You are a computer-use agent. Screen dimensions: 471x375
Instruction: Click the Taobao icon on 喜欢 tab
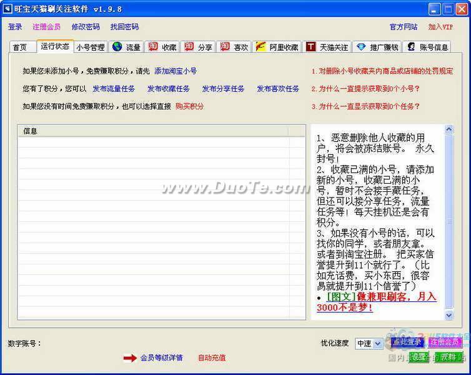pyautogui.click(x=225, y=47)
